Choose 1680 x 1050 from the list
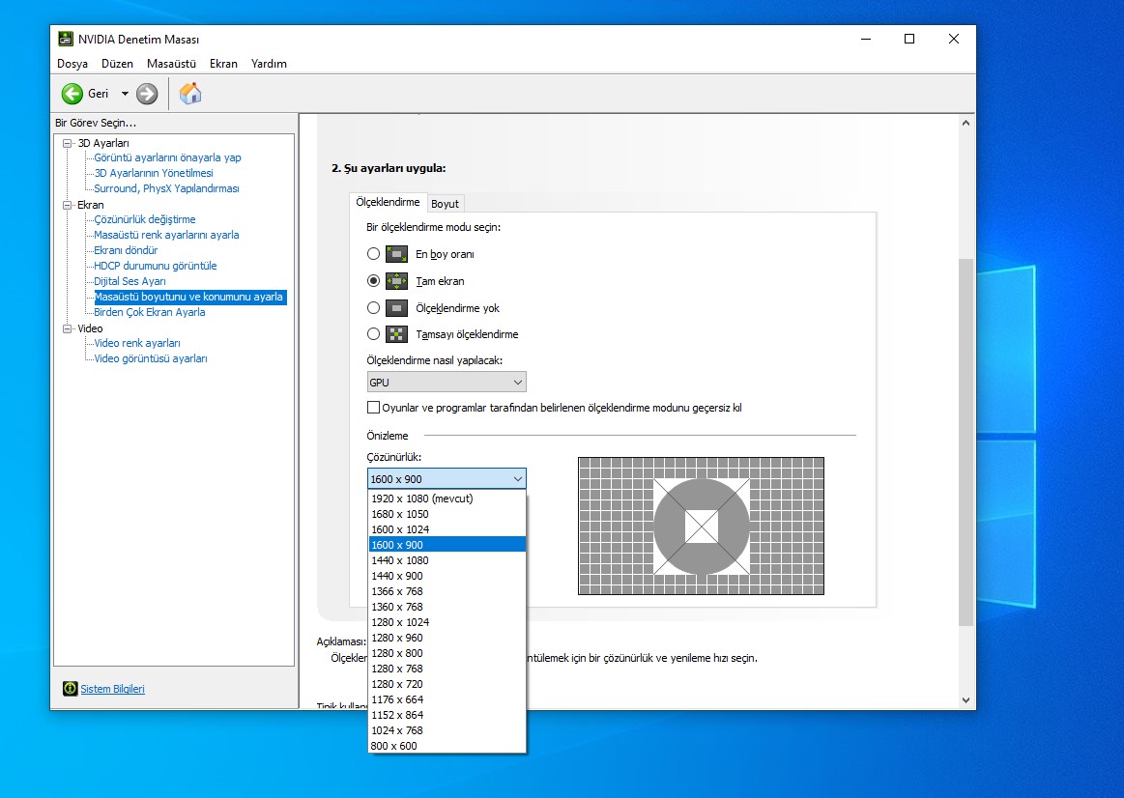1124x798 pixels. coord(447,514)
